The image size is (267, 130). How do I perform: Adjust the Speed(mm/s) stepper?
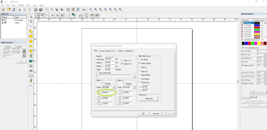pos(265,58)
